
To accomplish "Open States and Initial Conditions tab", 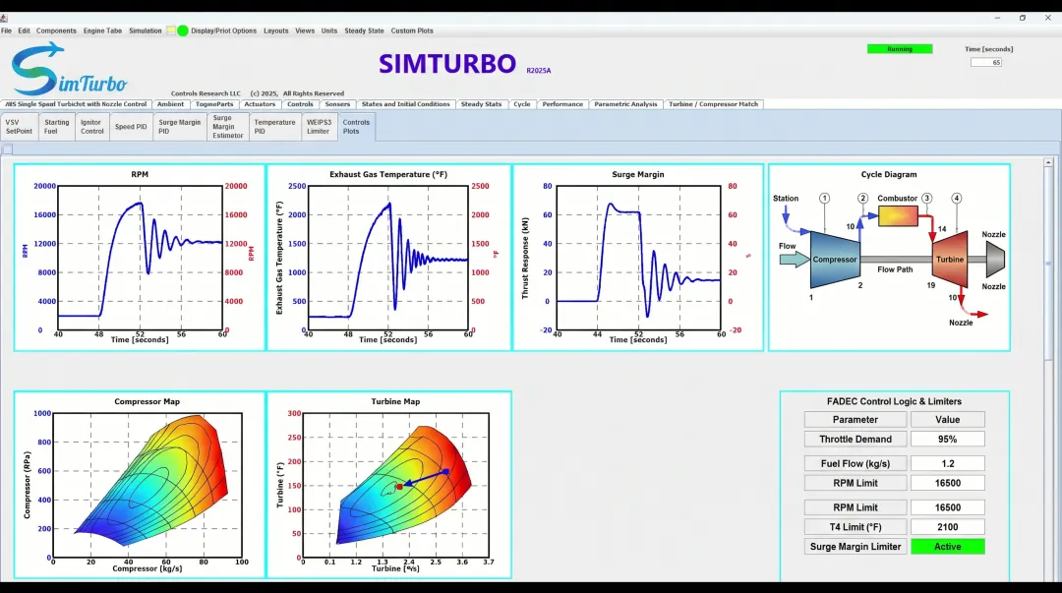I will 406,104.
